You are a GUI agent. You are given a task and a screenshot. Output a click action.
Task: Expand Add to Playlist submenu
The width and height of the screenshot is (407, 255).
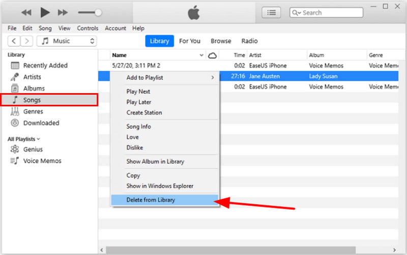tap(165, 77)
